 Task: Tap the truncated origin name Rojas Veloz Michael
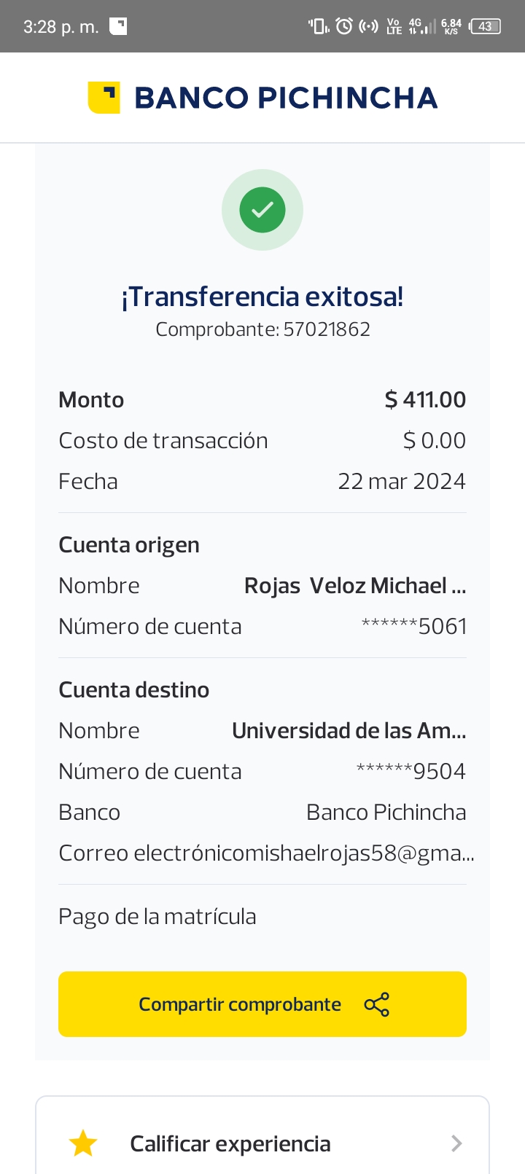point(354,586)
